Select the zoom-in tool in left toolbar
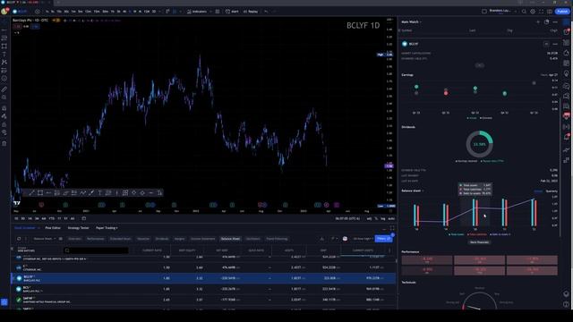 tap(4, 97)
